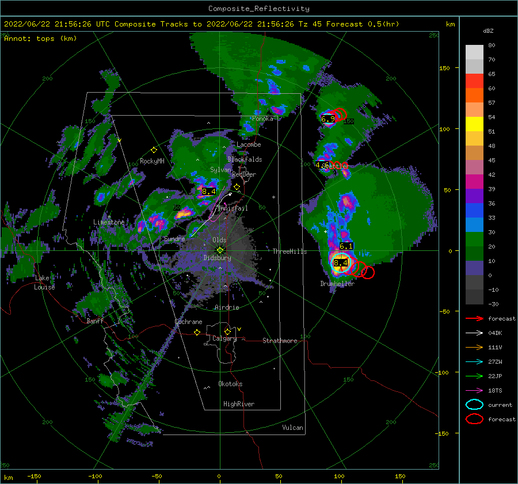Click the Olds town label

pyautogui.click(x=219, y=240)
